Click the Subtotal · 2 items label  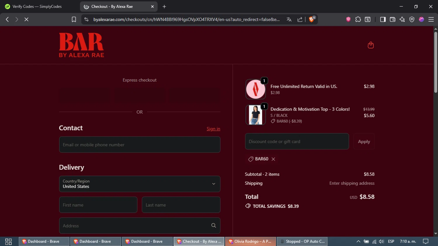tap(262, 174)
